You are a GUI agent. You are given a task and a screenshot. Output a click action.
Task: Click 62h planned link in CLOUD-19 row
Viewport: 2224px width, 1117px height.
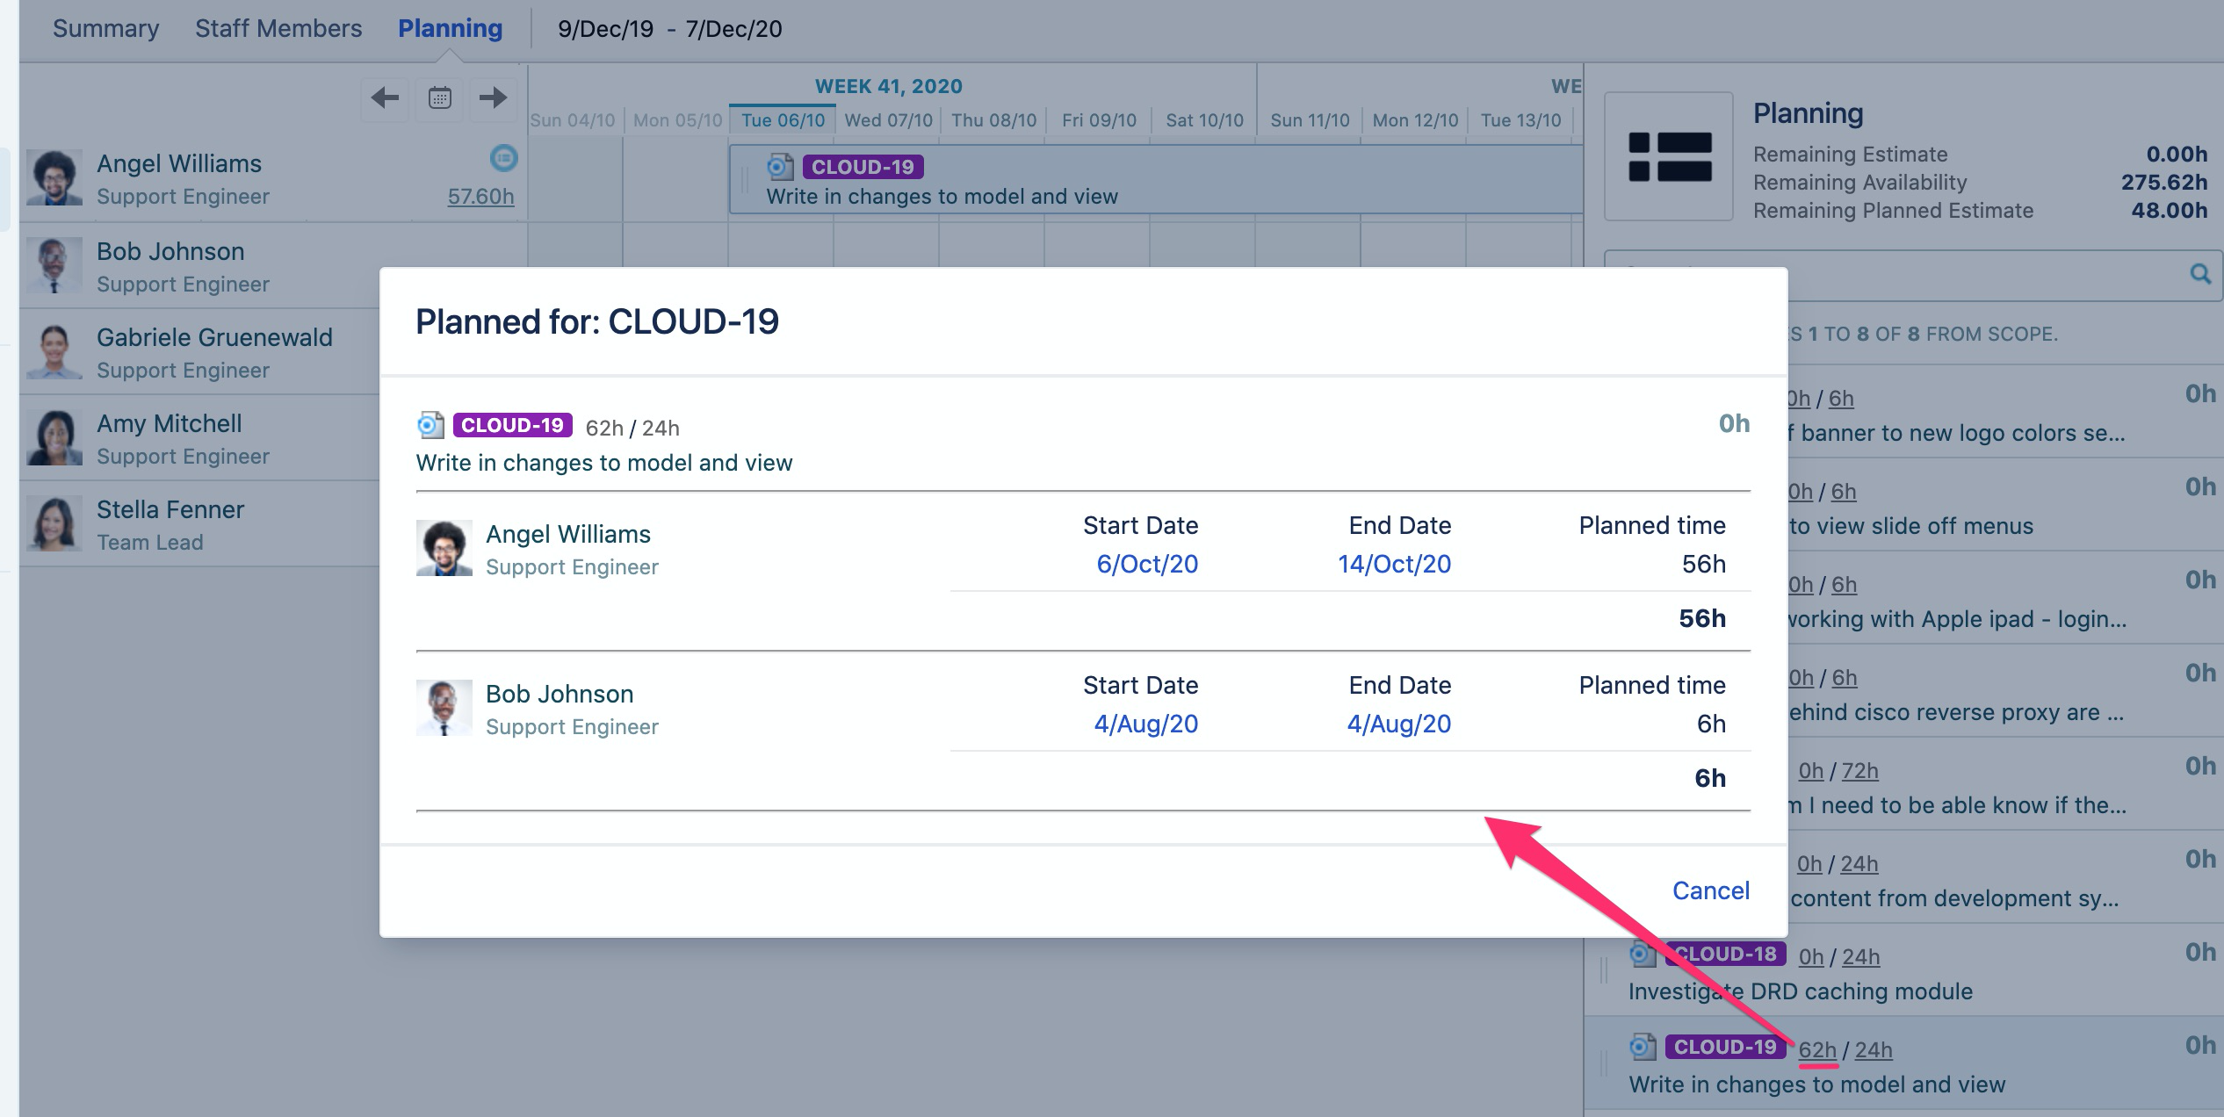(1816, 1049)
